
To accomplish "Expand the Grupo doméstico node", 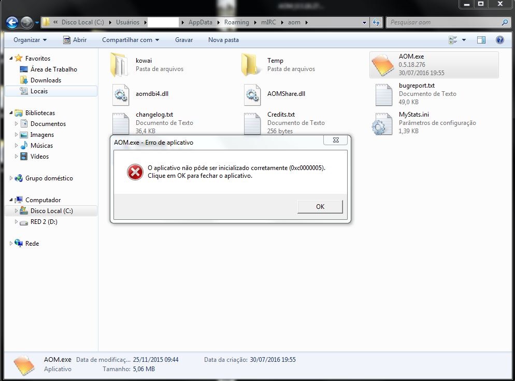I will (x=11, y=178).
